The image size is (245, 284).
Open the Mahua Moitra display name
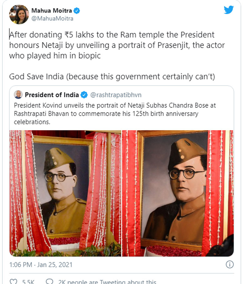coord(51,11)
